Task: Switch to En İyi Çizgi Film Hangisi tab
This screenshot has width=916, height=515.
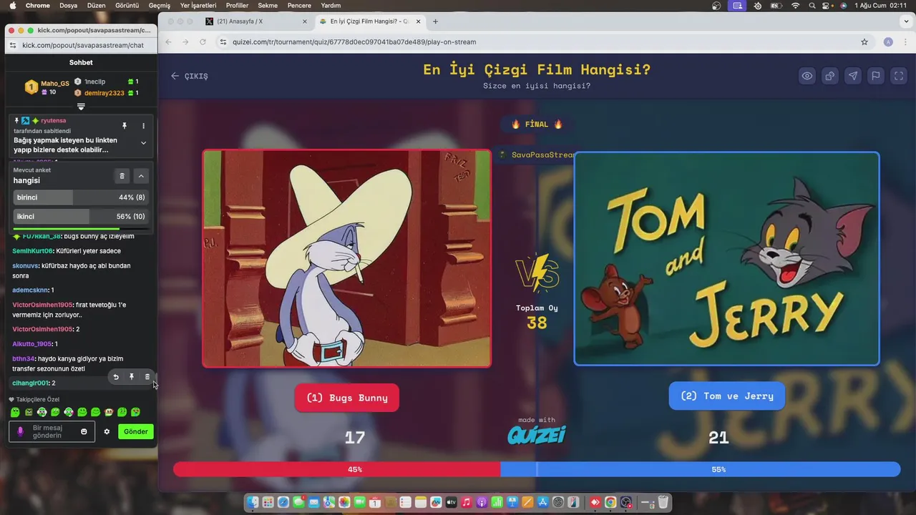Action: pos(369,21)
